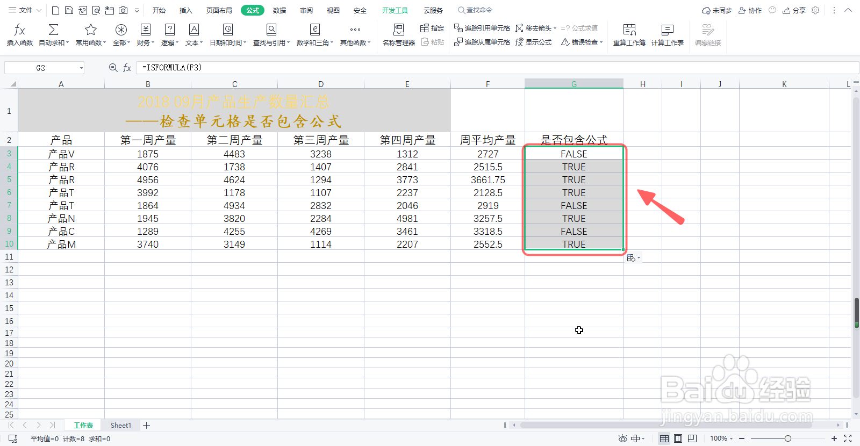Expand the Error Checking dropdown arrow
This screenshot has height=446, width=860.
pos(601,42)
